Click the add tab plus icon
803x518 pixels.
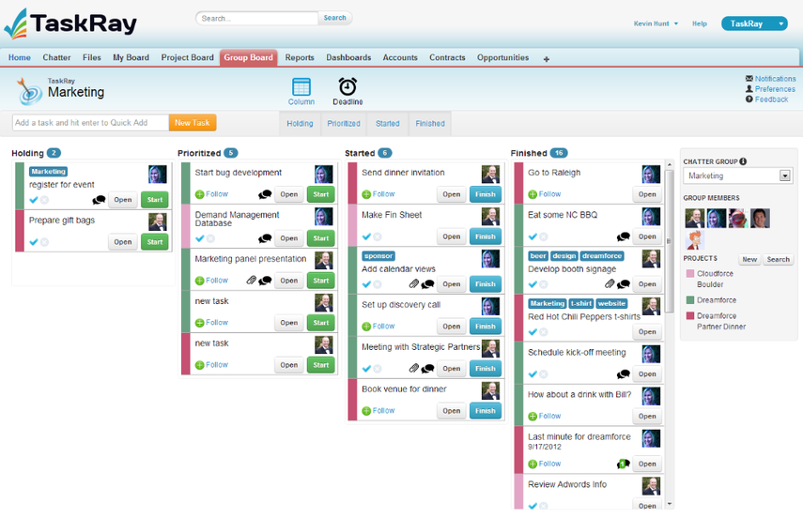click(547, 59)
